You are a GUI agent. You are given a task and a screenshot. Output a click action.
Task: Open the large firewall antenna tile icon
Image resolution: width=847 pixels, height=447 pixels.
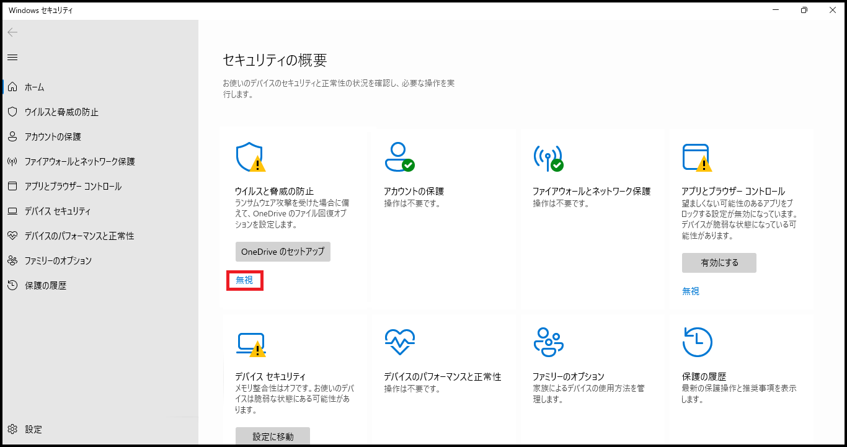(x=548, y=157)
